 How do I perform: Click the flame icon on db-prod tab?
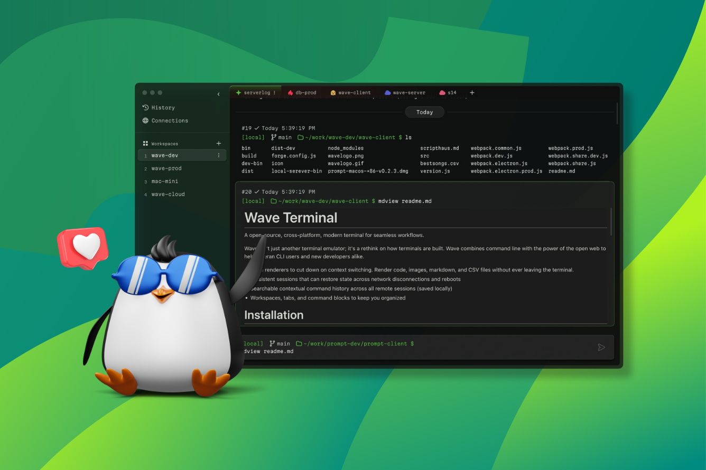click(290, 93)
